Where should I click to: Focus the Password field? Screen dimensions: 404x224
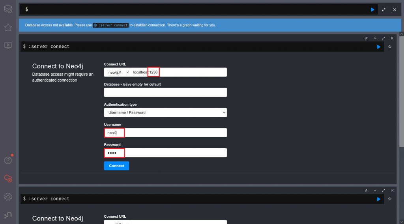tap(165, 153)
